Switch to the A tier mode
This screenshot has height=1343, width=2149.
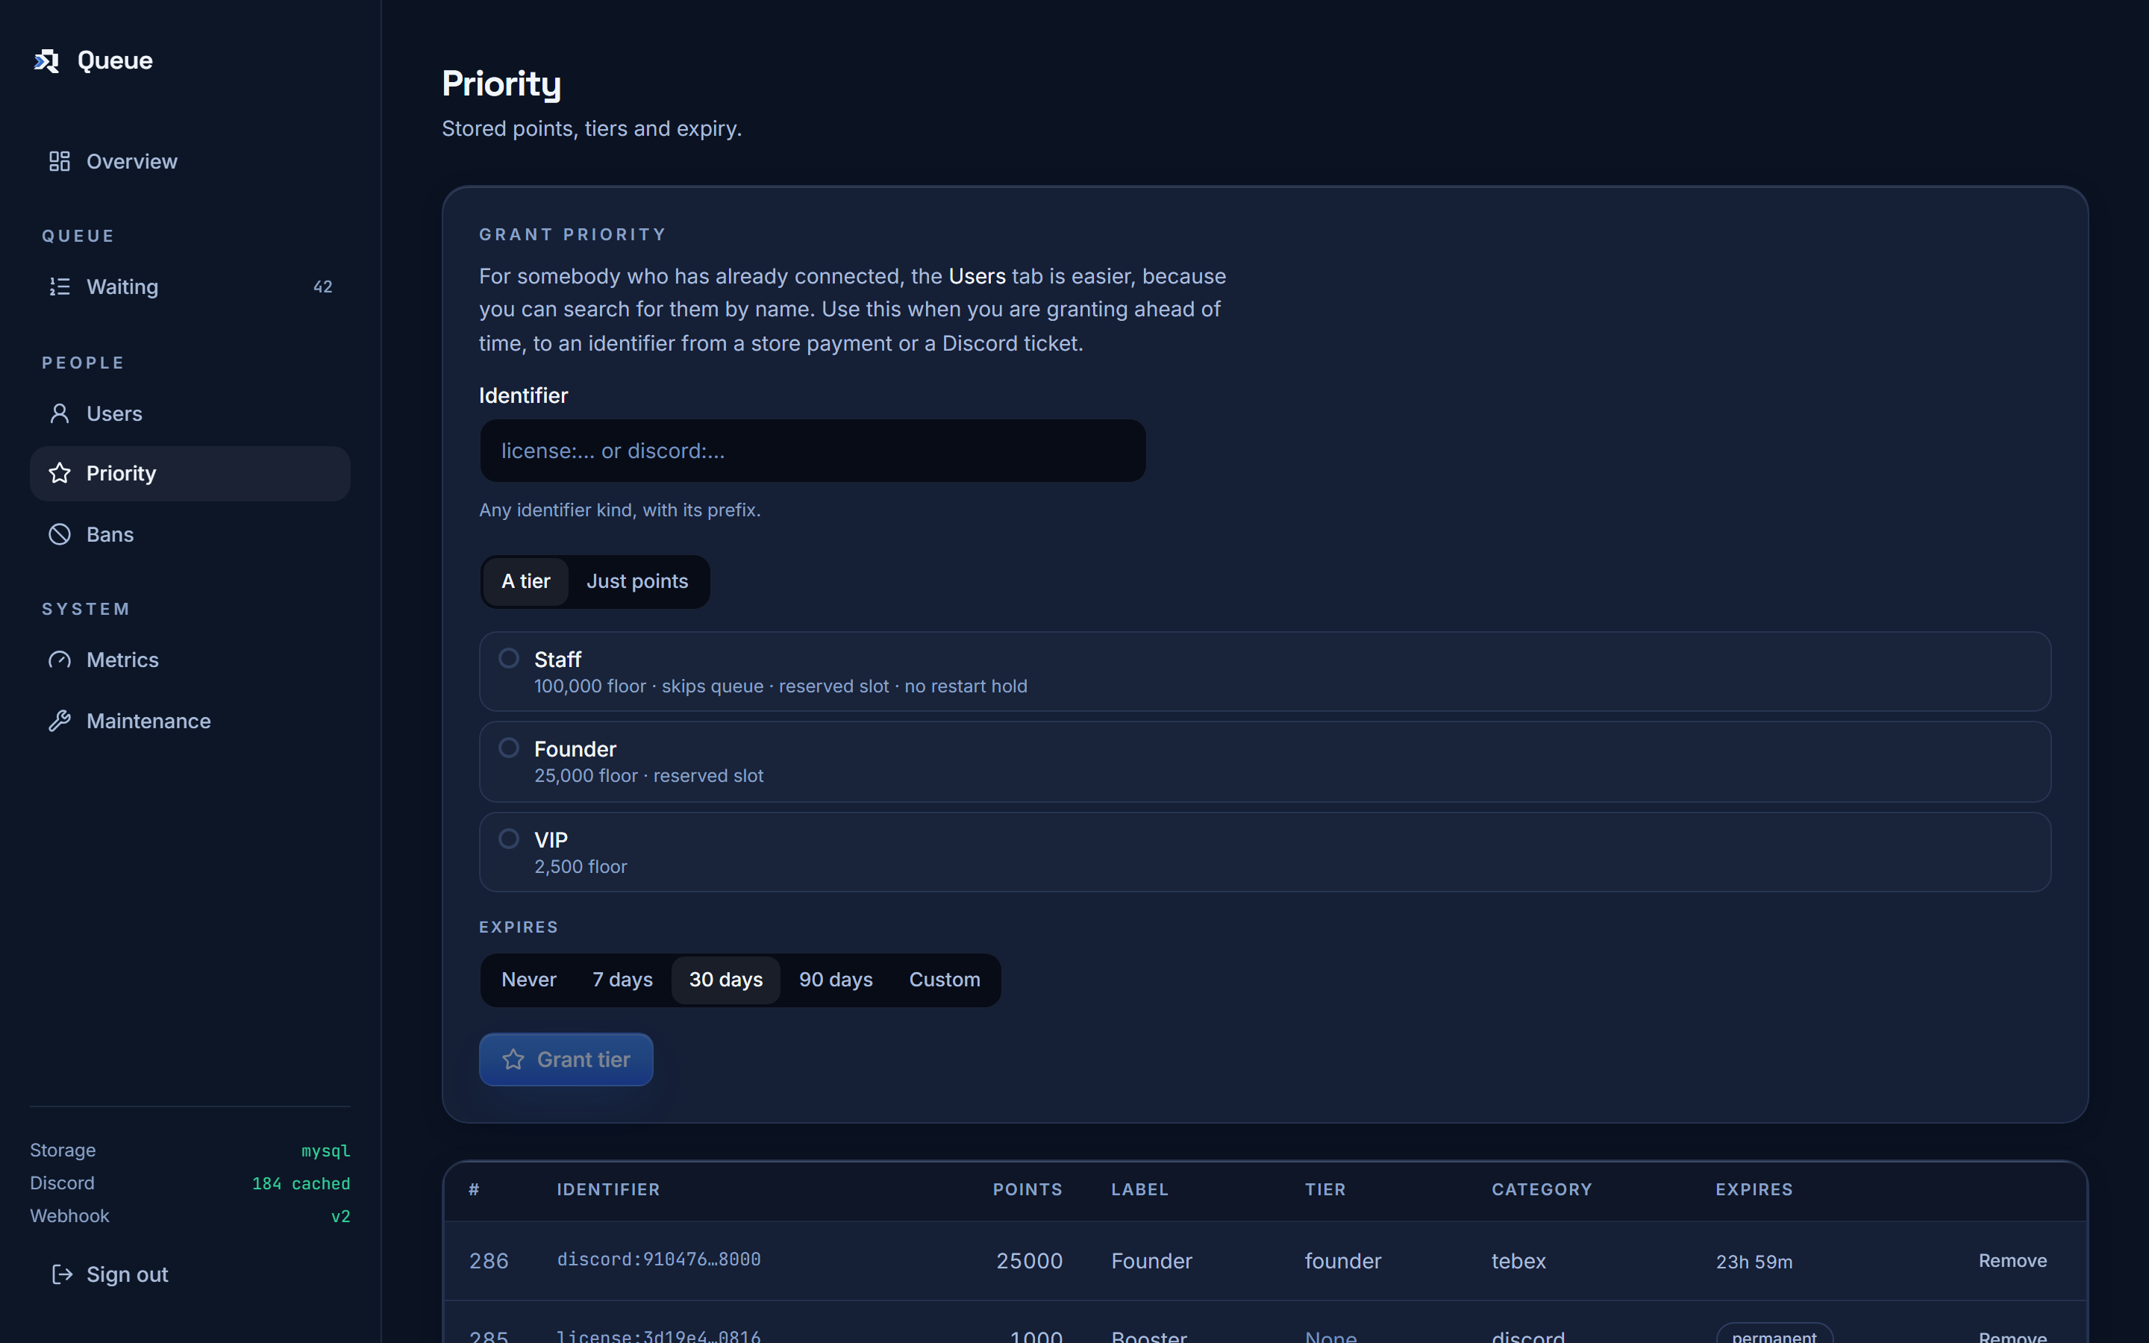[526, 582]
